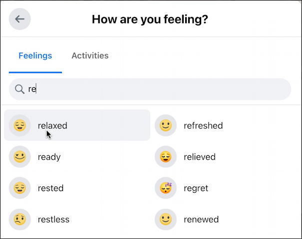Pick the sleeping regret emoji
Screen dimensions: 302x239
point(166,188)
